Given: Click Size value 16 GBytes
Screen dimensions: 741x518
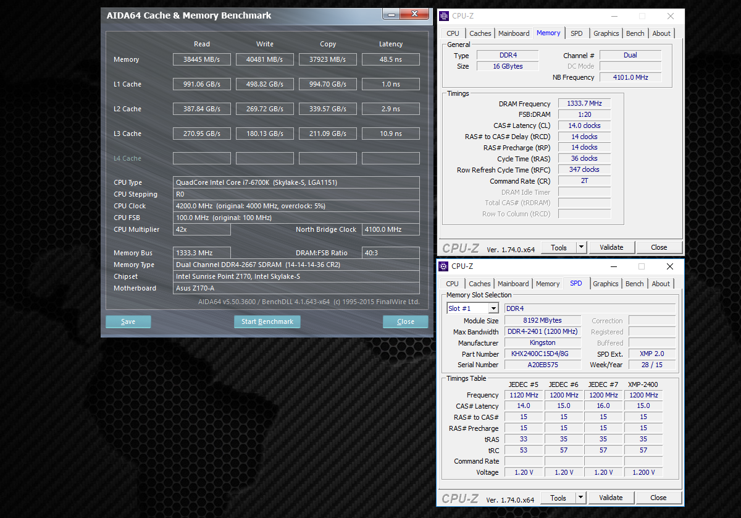Looking at the screenshot, I should tap(508, 66).
